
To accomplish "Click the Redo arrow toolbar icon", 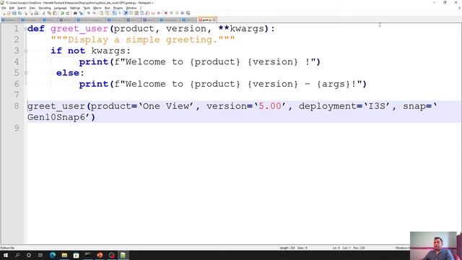I will click(x=67, y=13).
